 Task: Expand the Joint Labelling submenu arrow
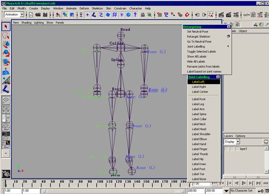tap(228, 46)
